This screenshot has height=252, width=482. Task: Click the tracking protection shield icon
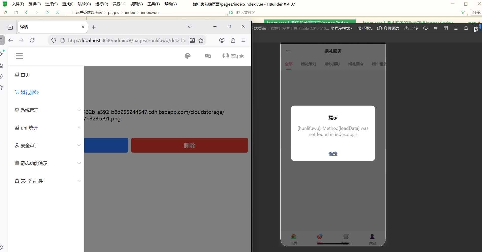[x=54, y=40]
